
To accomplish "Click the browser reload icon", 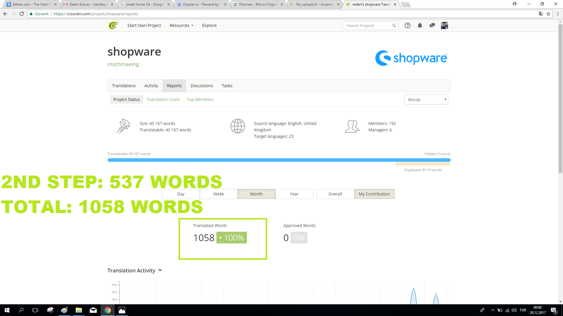I will [22, 14].
